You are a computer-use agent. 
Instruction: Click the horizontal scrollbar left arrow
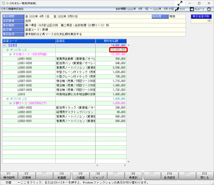click(97, 165)
